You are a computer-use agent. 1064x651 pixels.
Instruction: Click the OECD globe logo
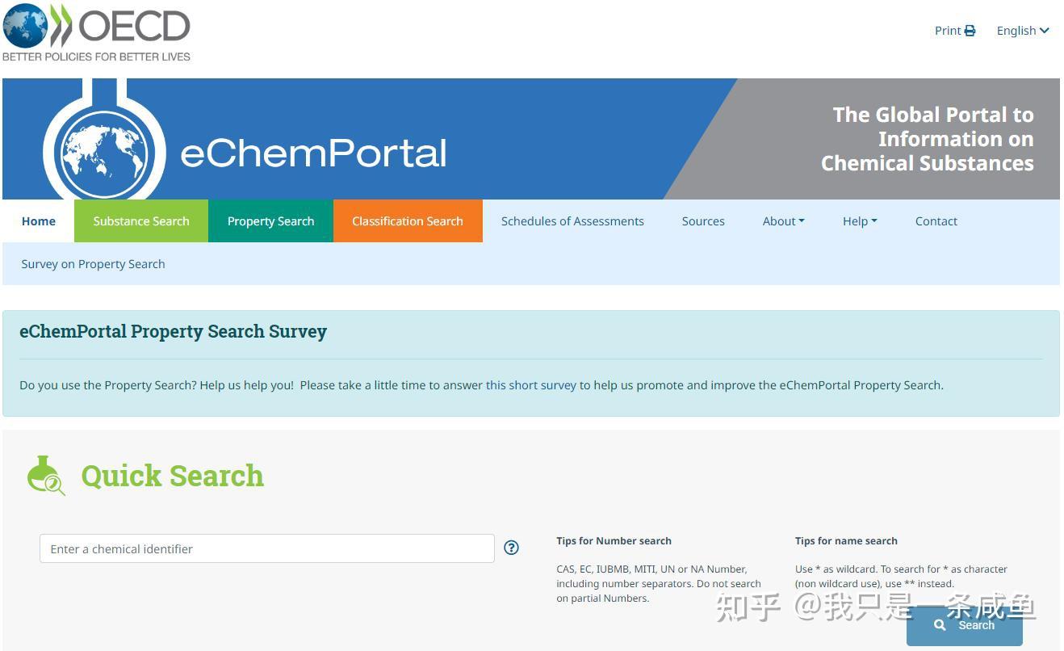[x=26, y=26]
